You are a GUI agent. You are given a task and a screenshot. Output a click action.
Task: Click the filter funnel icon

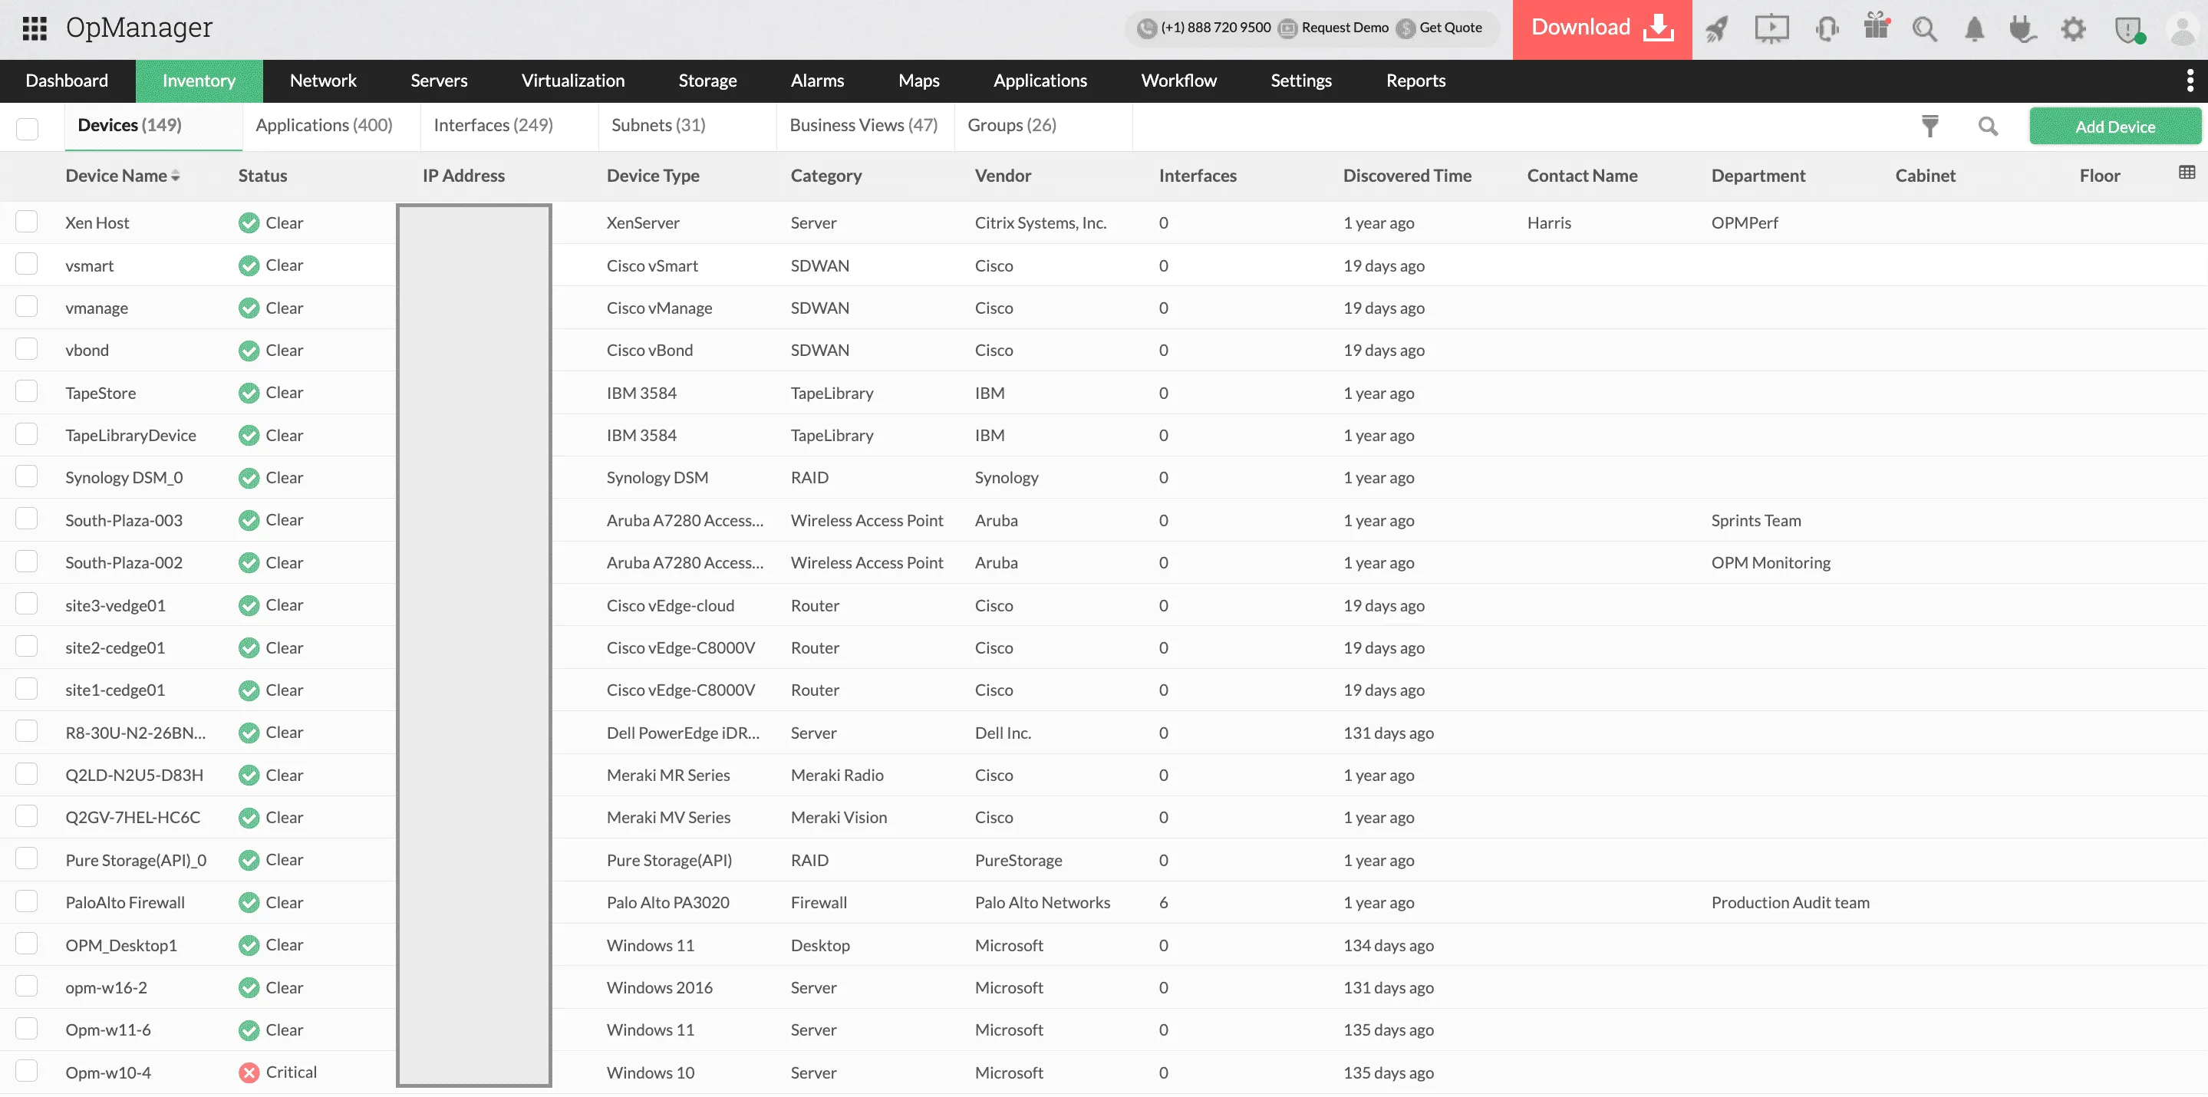[1930, 126]
